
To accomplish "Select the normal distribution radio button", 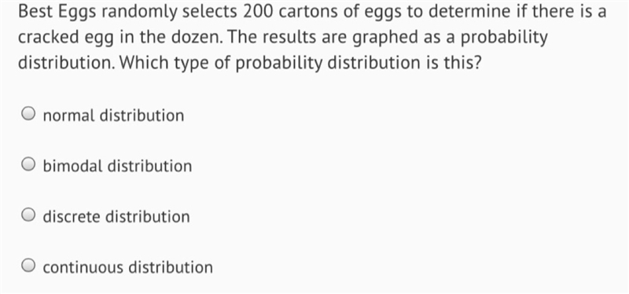I will (28, 114).
